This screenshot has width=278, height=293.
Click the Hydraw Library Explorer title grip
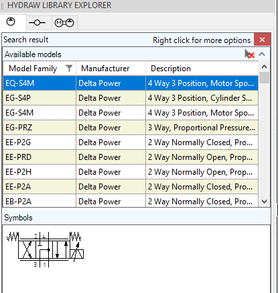point(3,5)
